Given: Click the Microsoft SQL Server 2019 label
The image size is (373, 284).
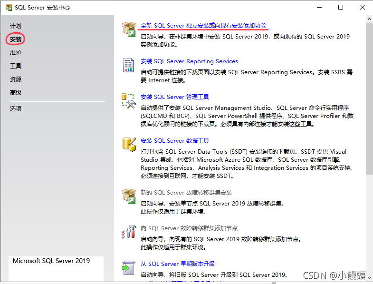Looking at the screenshot, I should pos(51,261).
